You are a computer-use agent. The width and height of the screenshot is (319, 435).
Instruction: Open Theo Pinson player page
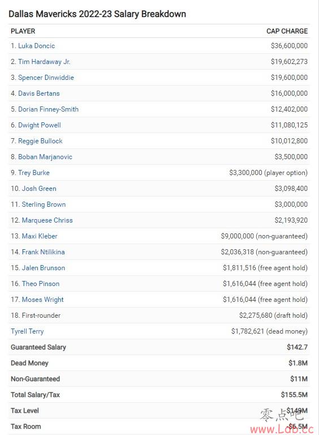click(x=41, y=284)
